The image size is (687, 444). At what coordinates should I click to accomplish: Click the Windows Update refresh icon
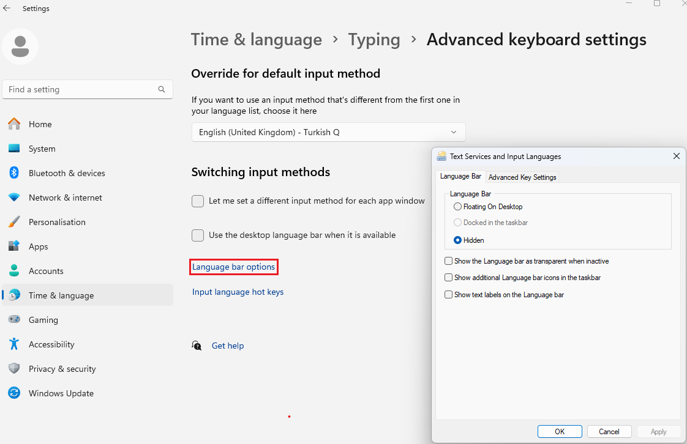click(x=14, y=393)
